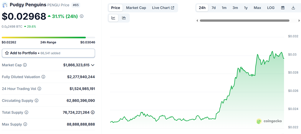This screenshot has height=134, width=301.
Task: Click the $0.02262 range low value
Action: tap(9, 42)
